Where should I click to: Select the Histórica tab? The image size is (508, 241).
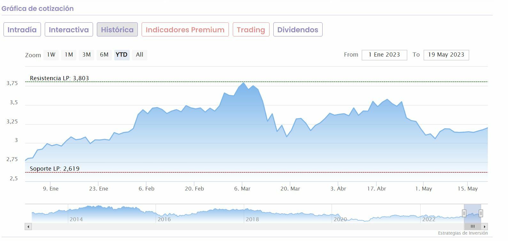[x=117, y=30]
